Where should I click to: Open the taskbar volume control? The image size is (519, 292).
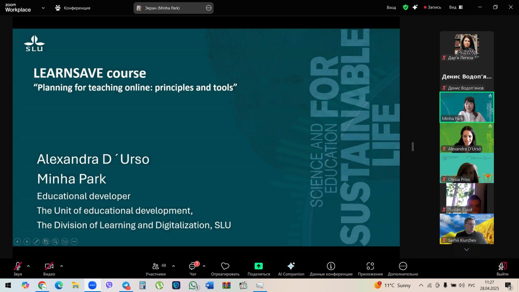[461, 285]
